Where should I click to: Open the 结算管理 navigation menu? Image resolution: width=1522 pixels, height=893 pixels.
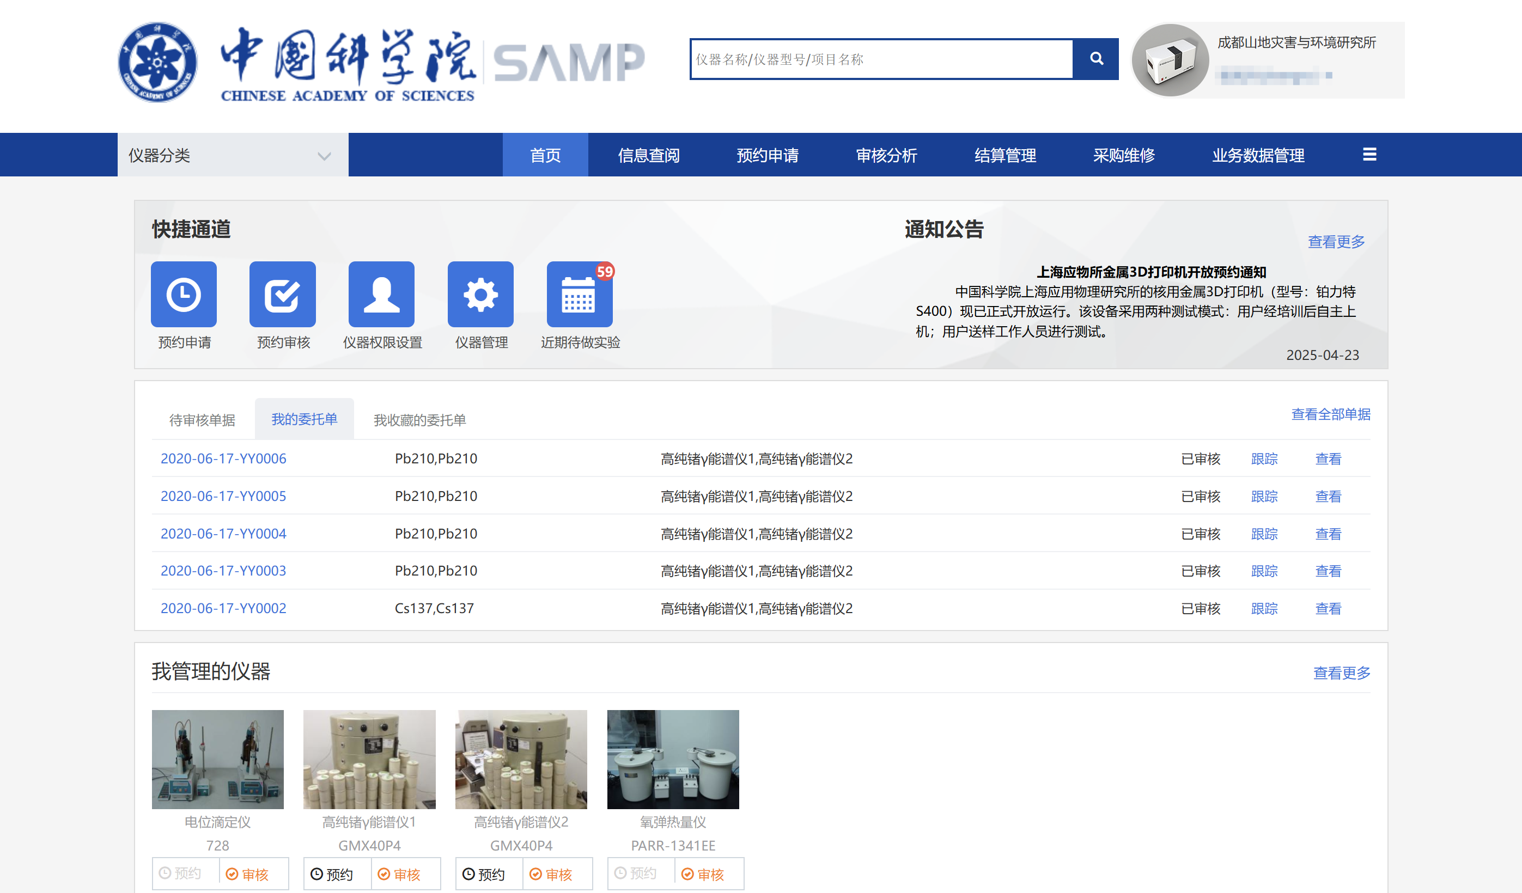(x=1005, y=155)
